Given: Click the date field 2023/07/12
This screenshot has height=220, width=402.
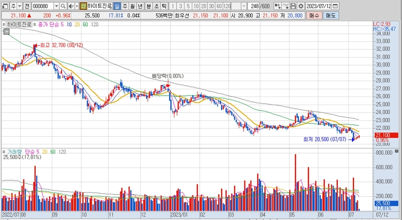Looking at the screenshot, I should pyautogui.click(x=319, y=6).
